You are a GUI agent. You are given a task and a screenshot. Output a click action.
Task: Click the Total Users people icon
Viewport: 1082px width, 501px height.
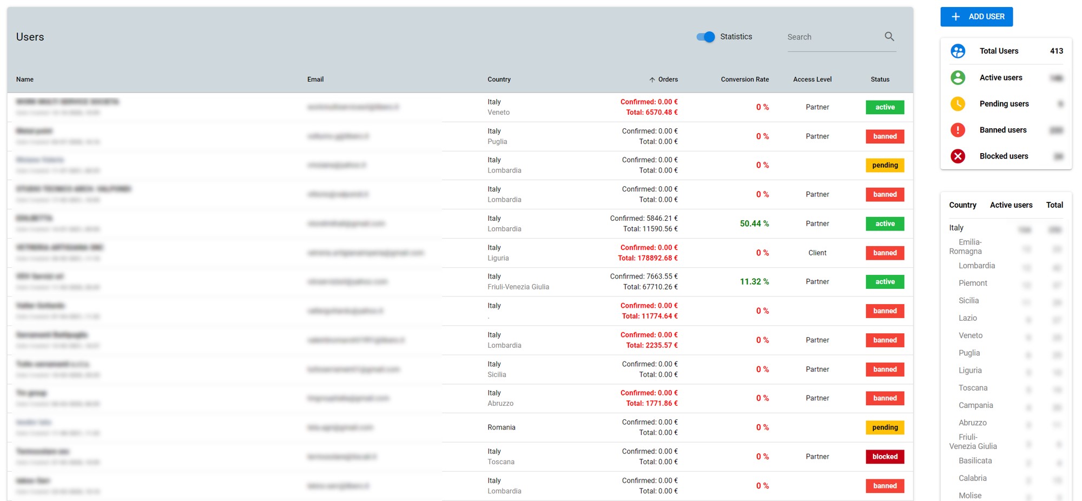[958, 51]
